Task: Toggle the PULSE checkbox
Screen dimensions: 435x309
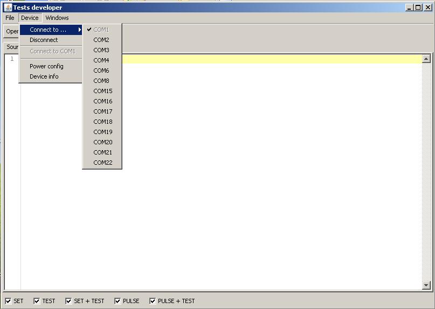Action: coord(118,301)
